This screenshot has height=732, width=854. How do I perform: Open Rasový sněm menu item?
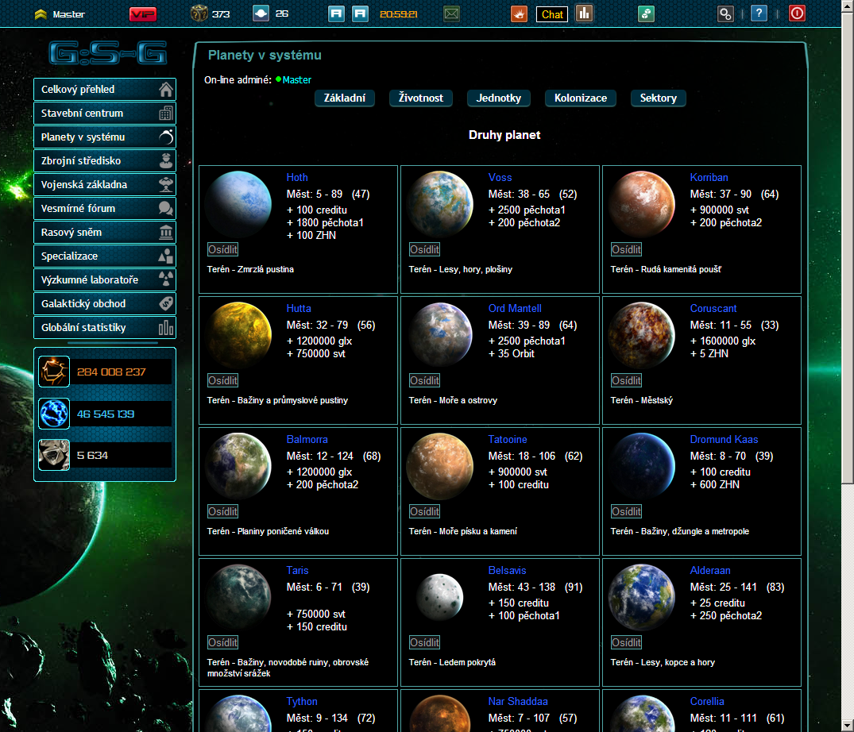[x=105, y=233]
